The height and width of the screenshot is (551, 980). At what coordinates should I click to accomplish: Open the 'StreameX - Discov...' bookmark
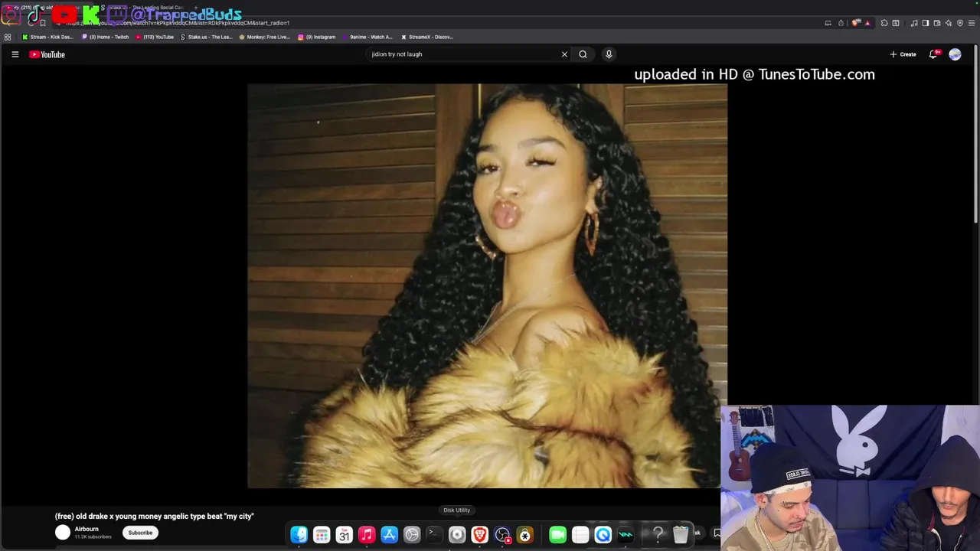tap(427, 37)
